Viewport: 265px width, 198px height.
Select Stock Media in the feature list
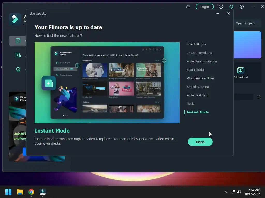pyautogui.click(x=195, y=70)
